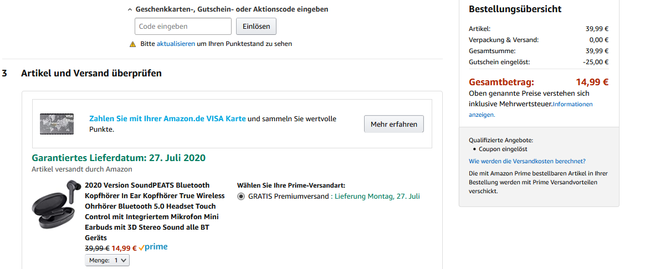Click the Gesamtbetrag 14,99 € total
655x269 pixels.
coord(592,82)
